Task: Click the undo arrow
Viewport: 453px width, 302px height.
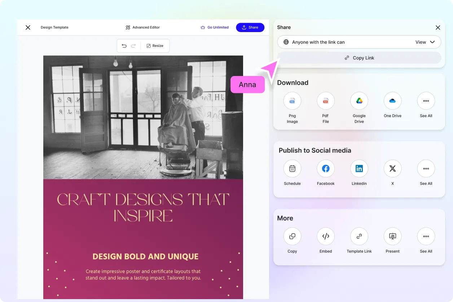Action: click(124, 46)
